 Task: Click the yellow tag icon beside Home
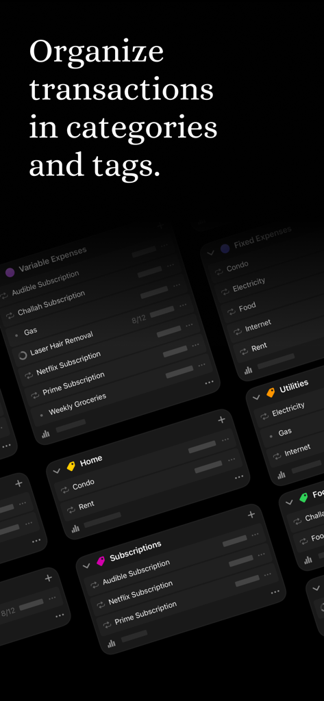(71, 466)
